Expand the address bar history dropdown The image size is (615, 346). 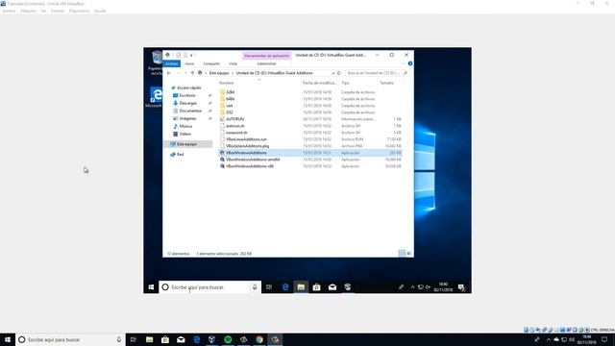point(333,73)
